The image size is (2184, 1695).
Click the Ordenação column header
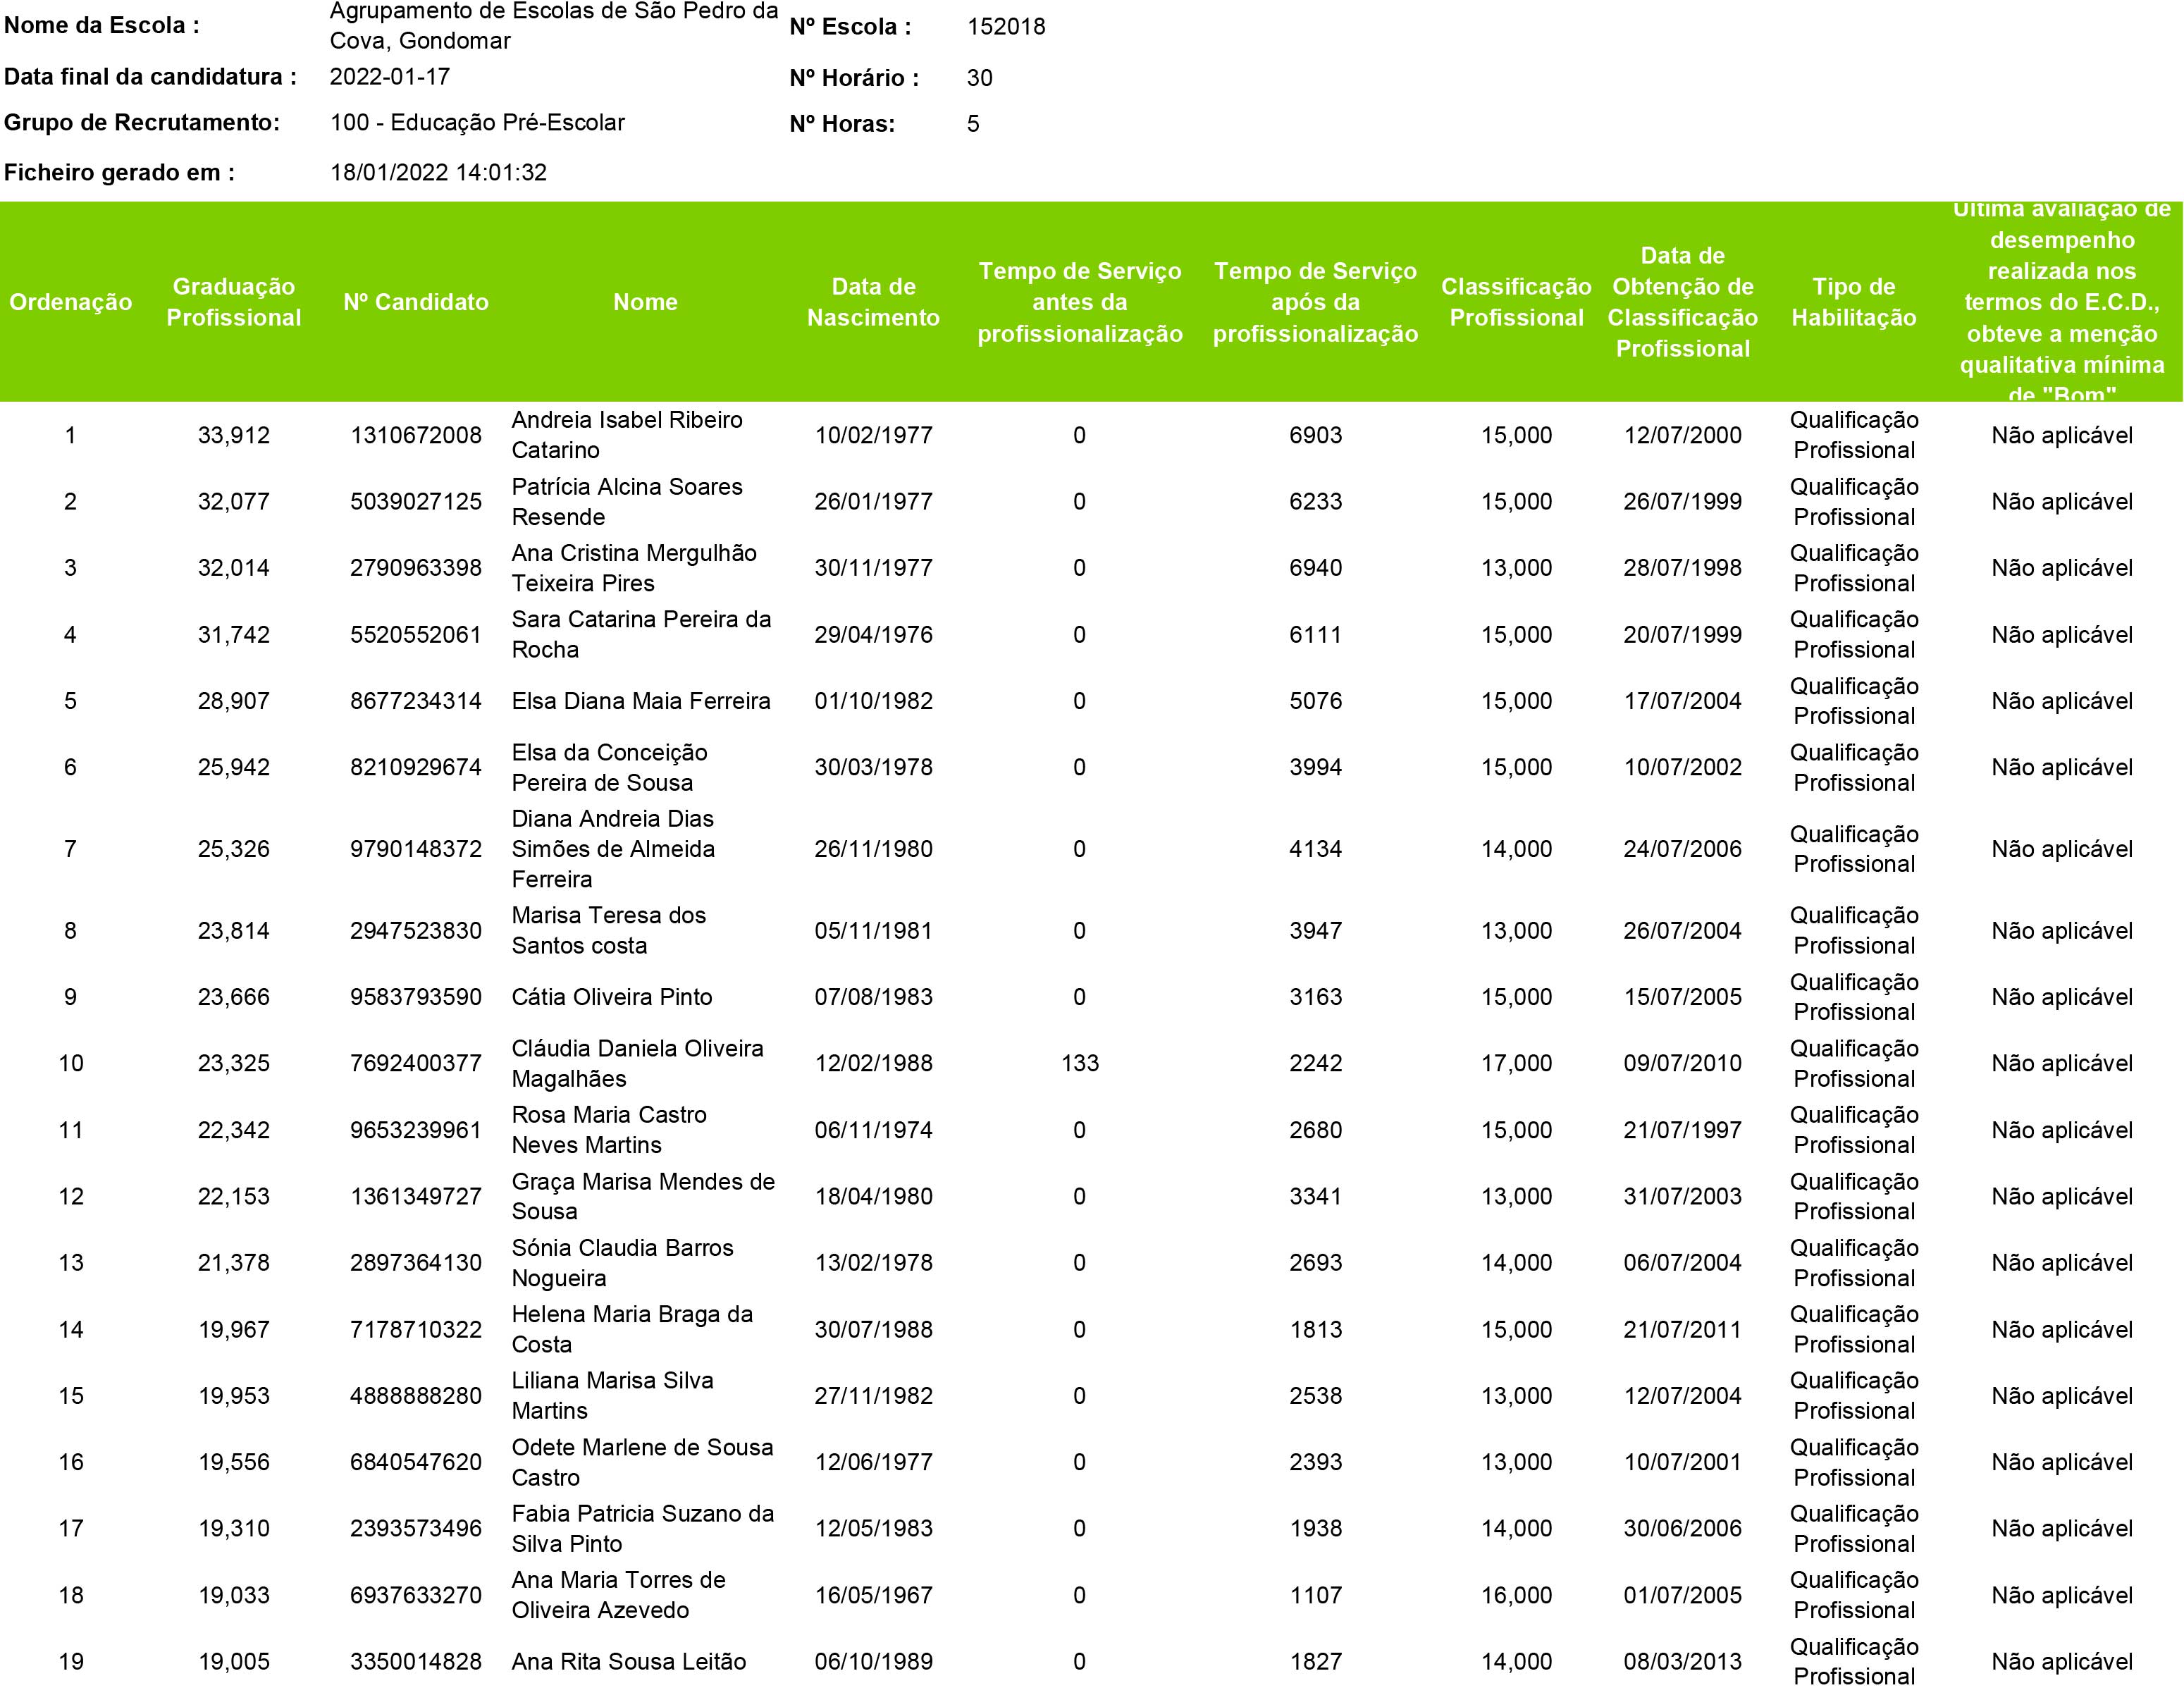pyautogui.click(x=70, y=302)
